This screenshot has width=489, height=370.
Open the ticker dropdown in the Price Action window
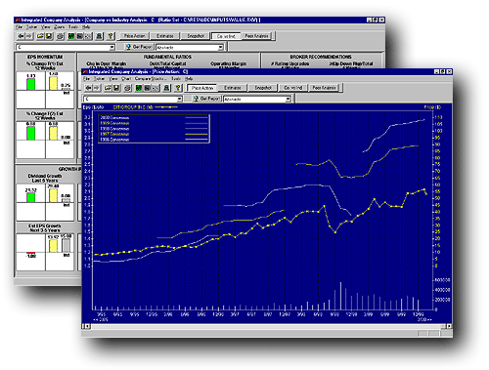[179, 99]
